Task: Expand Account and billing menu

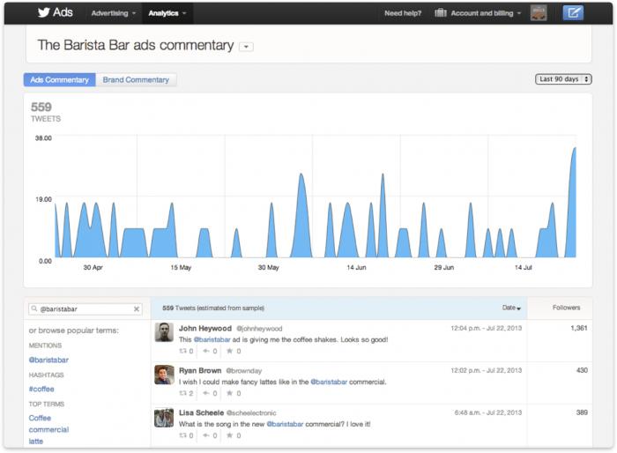Action: tap(486, 13)
